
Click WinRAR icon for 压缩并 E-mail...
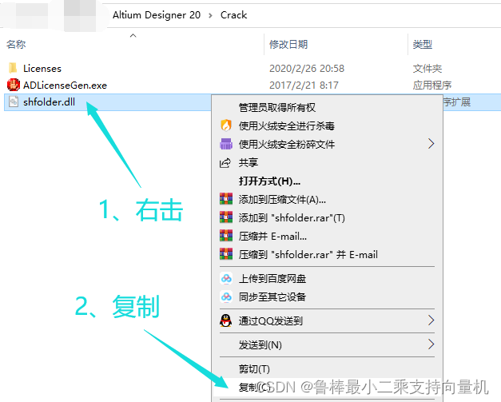tap(226, 236)
